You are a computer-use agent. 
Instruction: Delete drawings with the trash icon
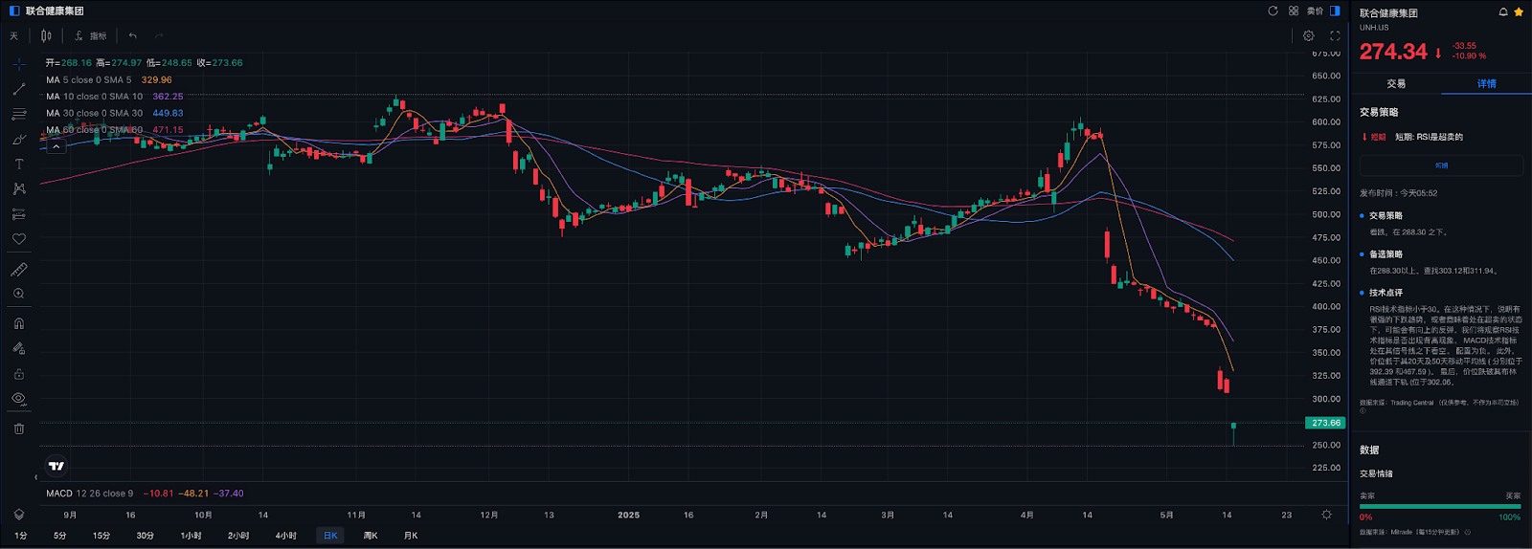[18, 428]
